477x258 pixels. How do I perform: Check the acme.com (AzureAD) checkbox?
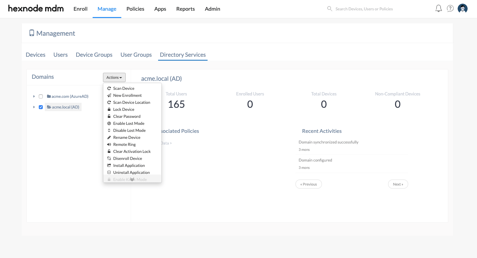click(41, 96)
